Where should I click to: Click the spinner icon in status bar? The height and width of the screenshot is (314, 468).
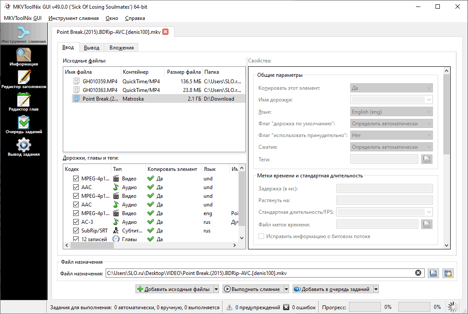pyautogui.click(x=453, y=307)
